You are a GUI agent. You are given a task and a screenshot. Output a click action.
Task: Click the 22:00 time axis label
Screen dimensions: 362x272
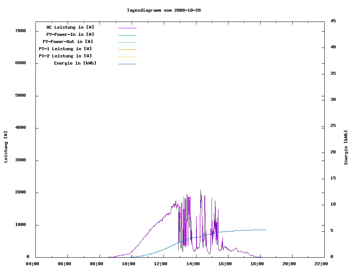tap(321, 264)
